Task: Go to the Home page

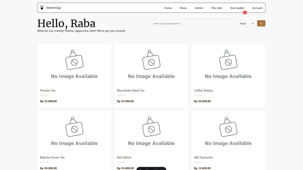Action: (x=168, y=8)
